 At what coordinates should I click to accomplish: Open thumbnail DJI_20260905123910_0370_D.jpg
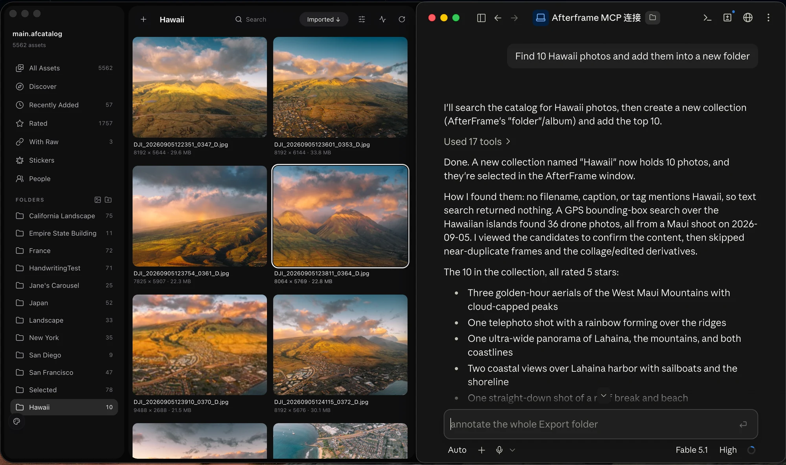(200, 345)
